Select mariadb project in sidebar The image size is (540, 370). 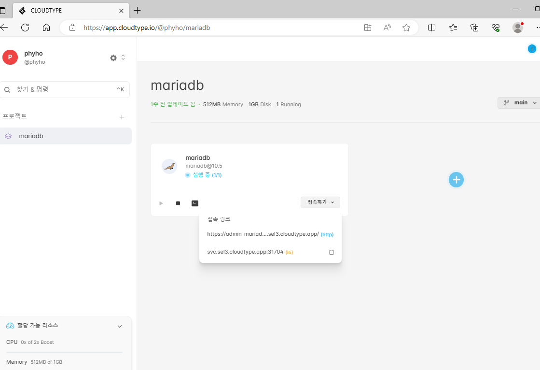point(66,136)
